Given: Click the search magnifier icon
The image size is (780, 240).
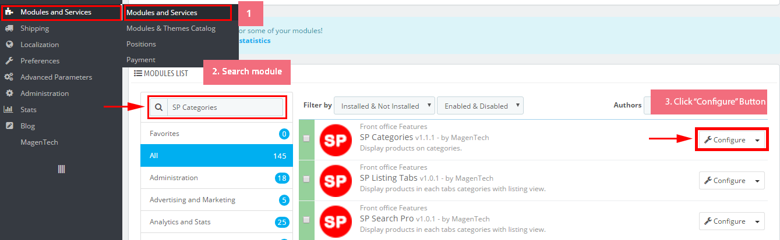Looking at the screenshot, I should pos(158,108).
